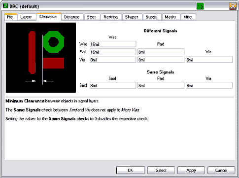Switch to the Restring tab
Image resolution: width=239 pixels, height=178 pixels.
(111, 17)
